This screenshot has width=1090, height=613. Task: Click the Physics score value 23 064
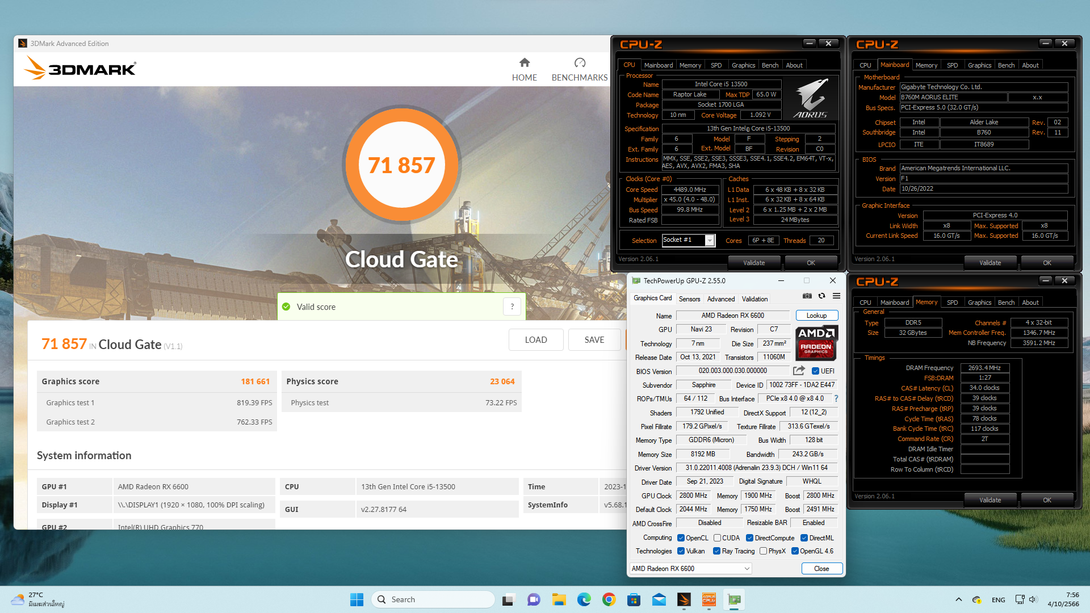click(502, 381)
